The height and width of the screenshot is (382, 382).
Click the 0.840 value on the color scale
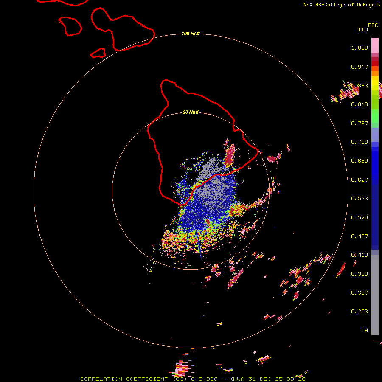pos(360,104)
